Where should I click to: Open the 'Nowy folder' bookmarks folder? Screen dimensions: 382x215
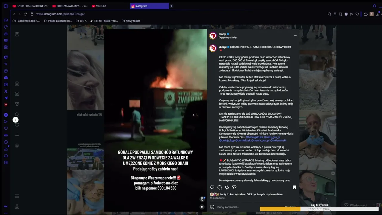click(x=131, y=21)
